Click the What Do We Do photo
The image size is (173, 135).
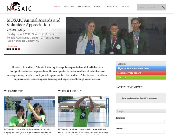click(x=83, y=112)
